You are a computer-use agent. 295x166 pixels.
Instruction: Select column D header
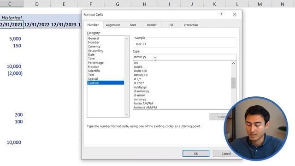[37, 4]
